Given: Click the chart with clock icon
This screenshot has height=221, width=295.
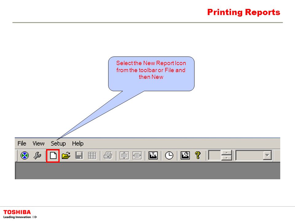Looking at the screenshot, I should tap(185, 156).
